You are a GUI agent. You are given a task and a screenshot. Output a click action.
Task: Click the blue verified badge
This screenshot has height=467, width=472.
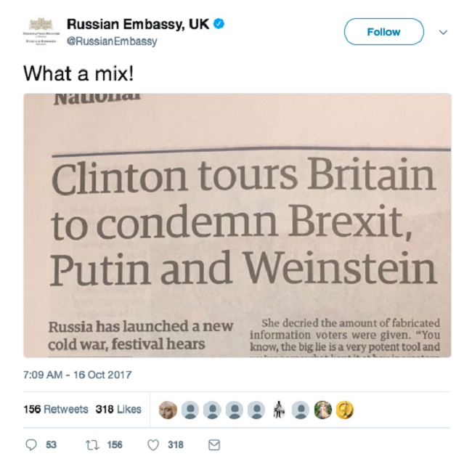click(x=218, y=25)
